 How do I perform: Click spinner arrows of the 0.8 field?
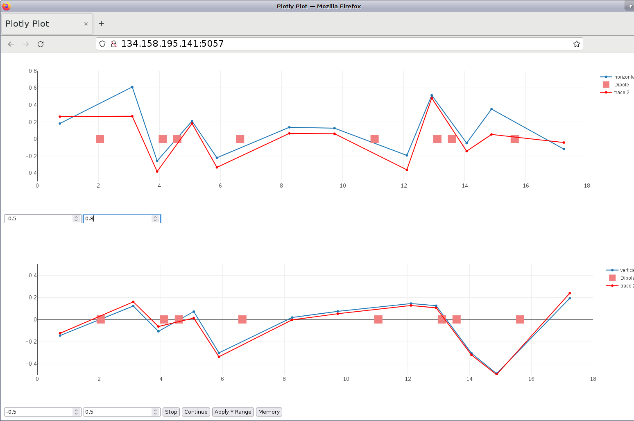tap(155, 219)
